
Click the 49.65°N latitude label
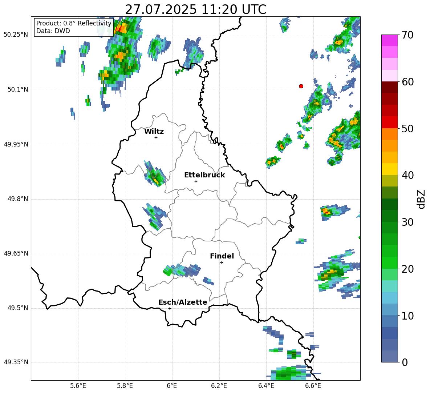pyautogui.click(x=16, y=253)
